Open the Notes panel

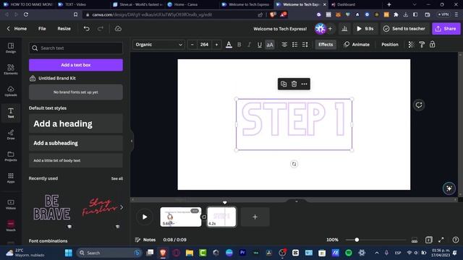click(x=145, y=240)
